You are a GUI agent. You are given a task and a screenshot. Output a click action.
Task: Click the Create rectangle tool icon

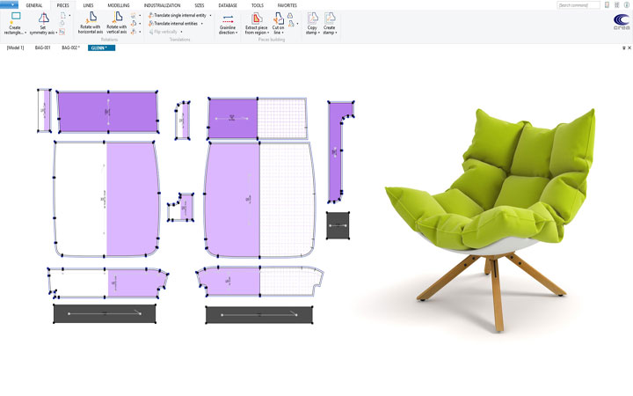tap(15, 18)
